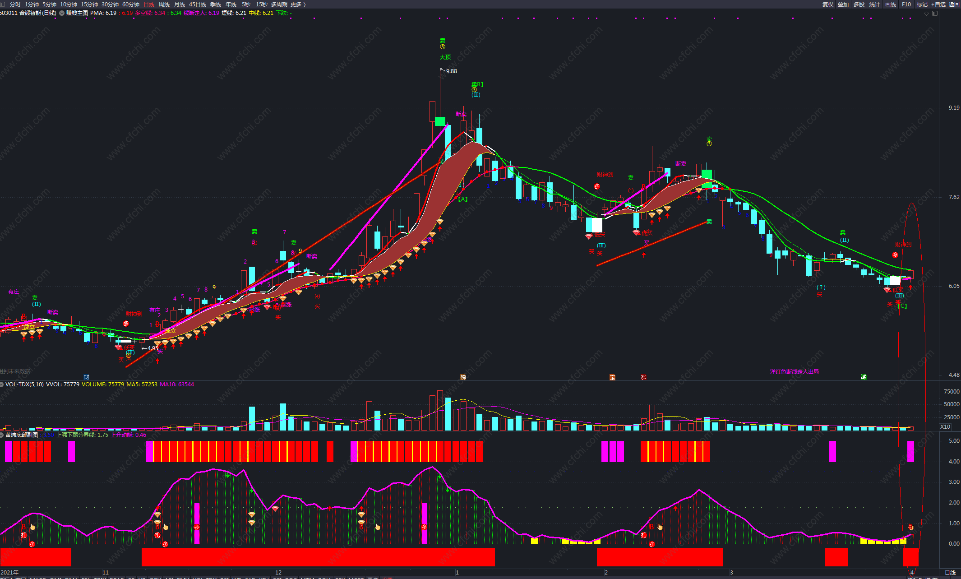This screenshot has width=961, height=579.
Task: Click the F10 company info button
Action: pyautogui.click(x=906, y=4)
